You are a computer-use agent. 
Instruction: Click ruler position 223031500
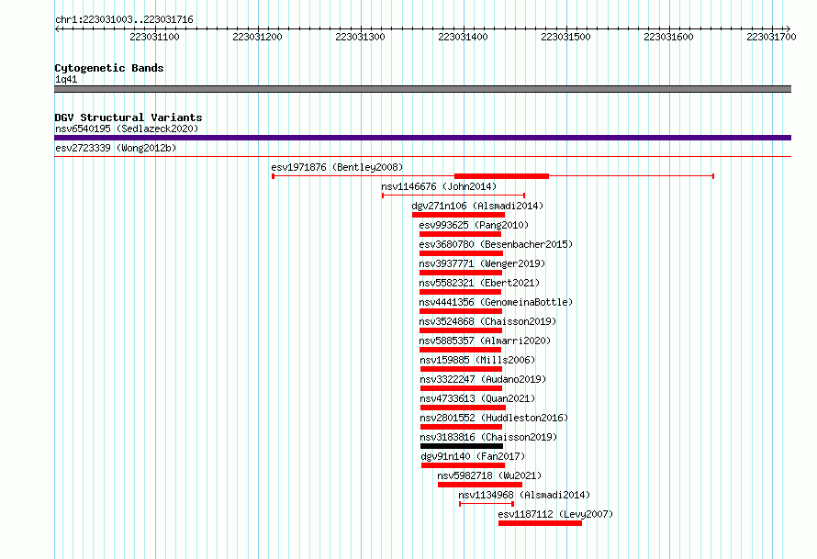coord(565,37)
